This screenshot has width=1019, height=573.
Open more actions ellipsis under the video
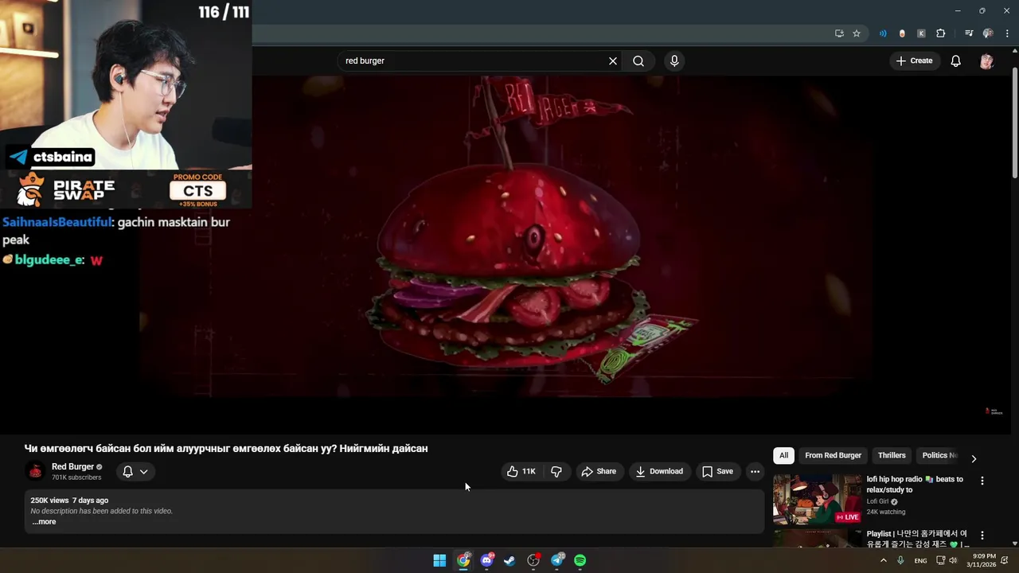[755, 471]
